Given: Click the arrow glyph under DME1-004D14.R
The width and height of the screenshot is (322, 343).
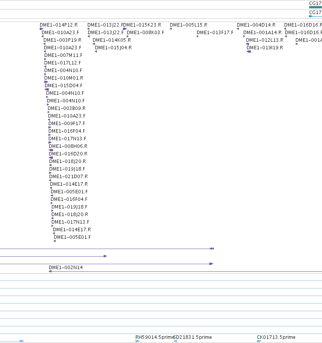Looking at the screenshot, I should click(238, 29).
